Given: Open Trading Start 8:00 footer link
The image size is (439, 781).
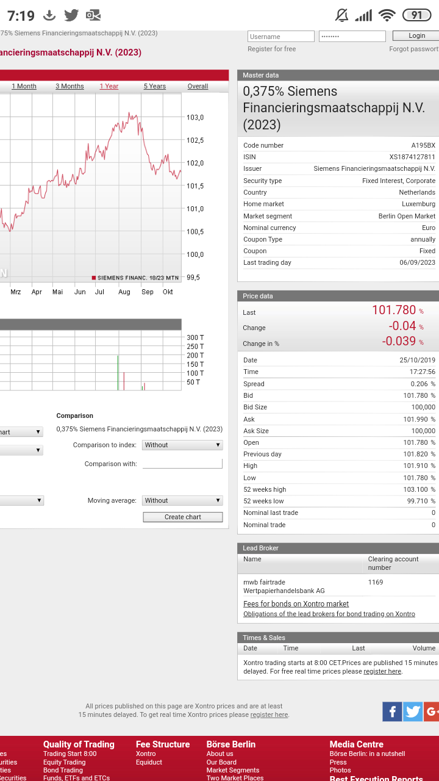Looking at the screenshot, I should tap(70, 754).
